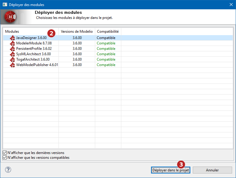This screenshot has height=178, width=236.
Task: Sort by Versions de Modelio column header
Action: [77, 32]
